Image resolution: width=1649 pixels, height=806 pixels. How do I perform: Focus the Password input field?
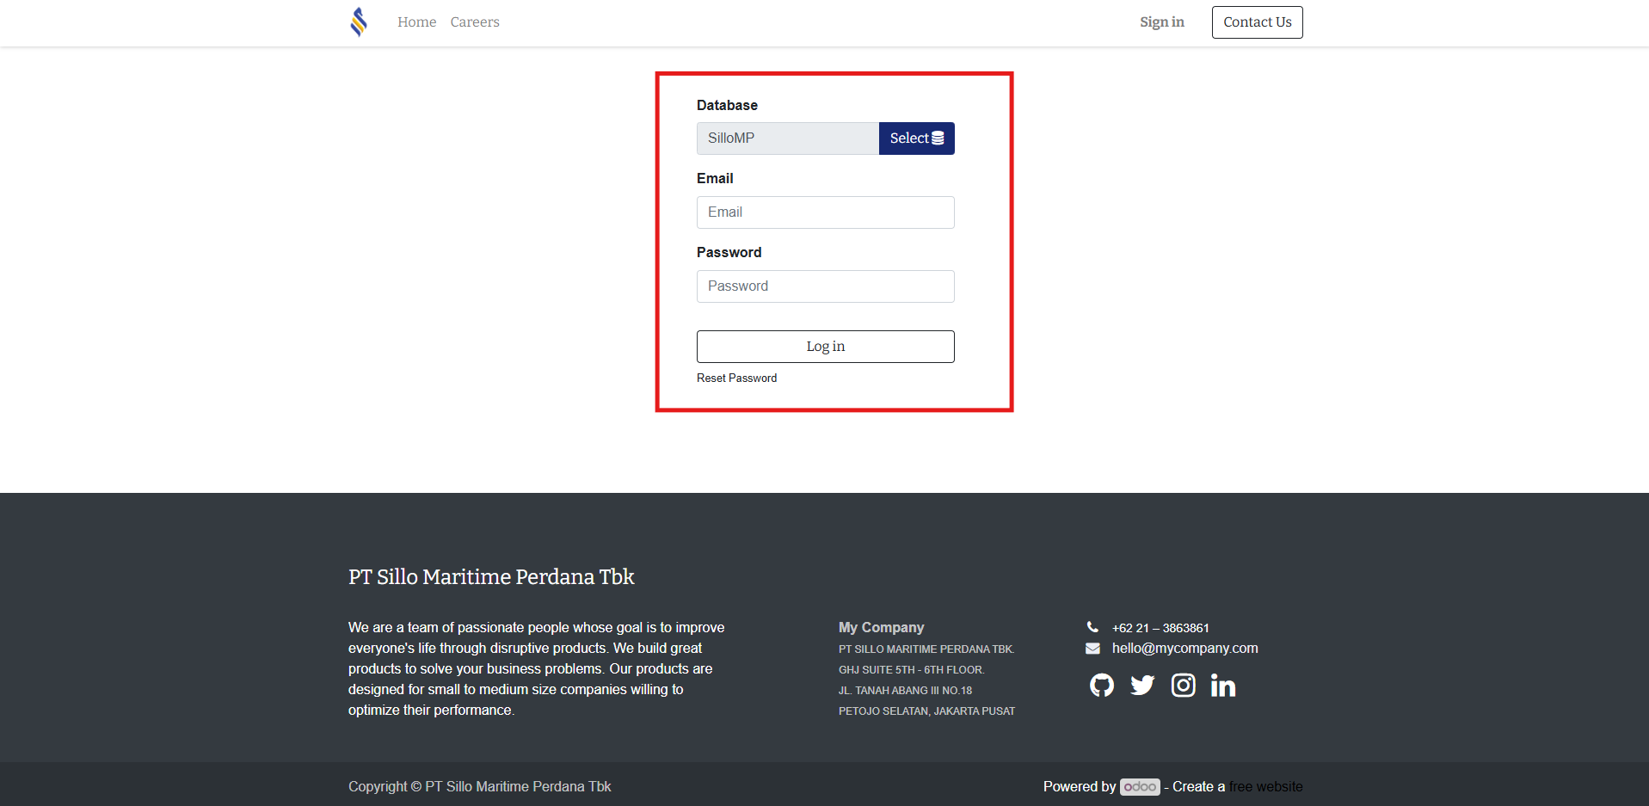825,286
